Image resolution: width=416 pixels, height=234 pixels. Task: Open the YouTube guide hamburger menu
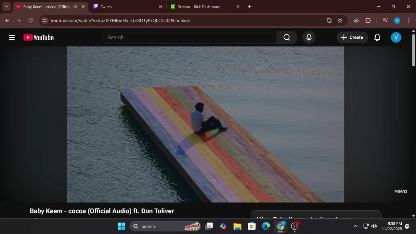(x=12, y=37)
